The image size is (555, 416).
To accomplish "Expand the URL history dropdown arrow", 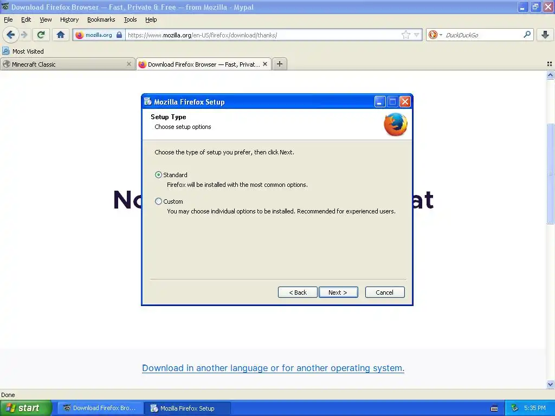I will (x=417, y=35).
